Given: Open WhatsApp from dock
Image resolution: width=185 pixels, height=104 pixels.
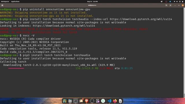Looking at the screenshot, I should pos(103,101).
